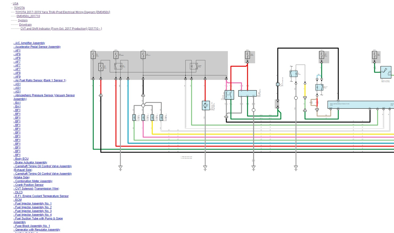394x233 pixels.
Task: Open Fuel Injector Assembly No. 2 link
Action: (33, 207)
